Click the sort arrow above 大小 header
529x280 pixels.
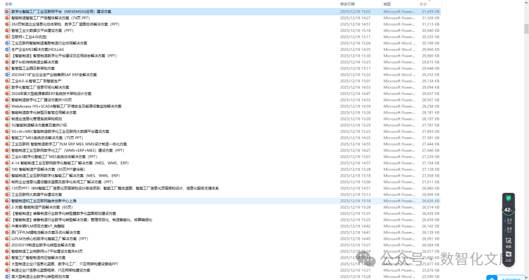click(430, 1)
